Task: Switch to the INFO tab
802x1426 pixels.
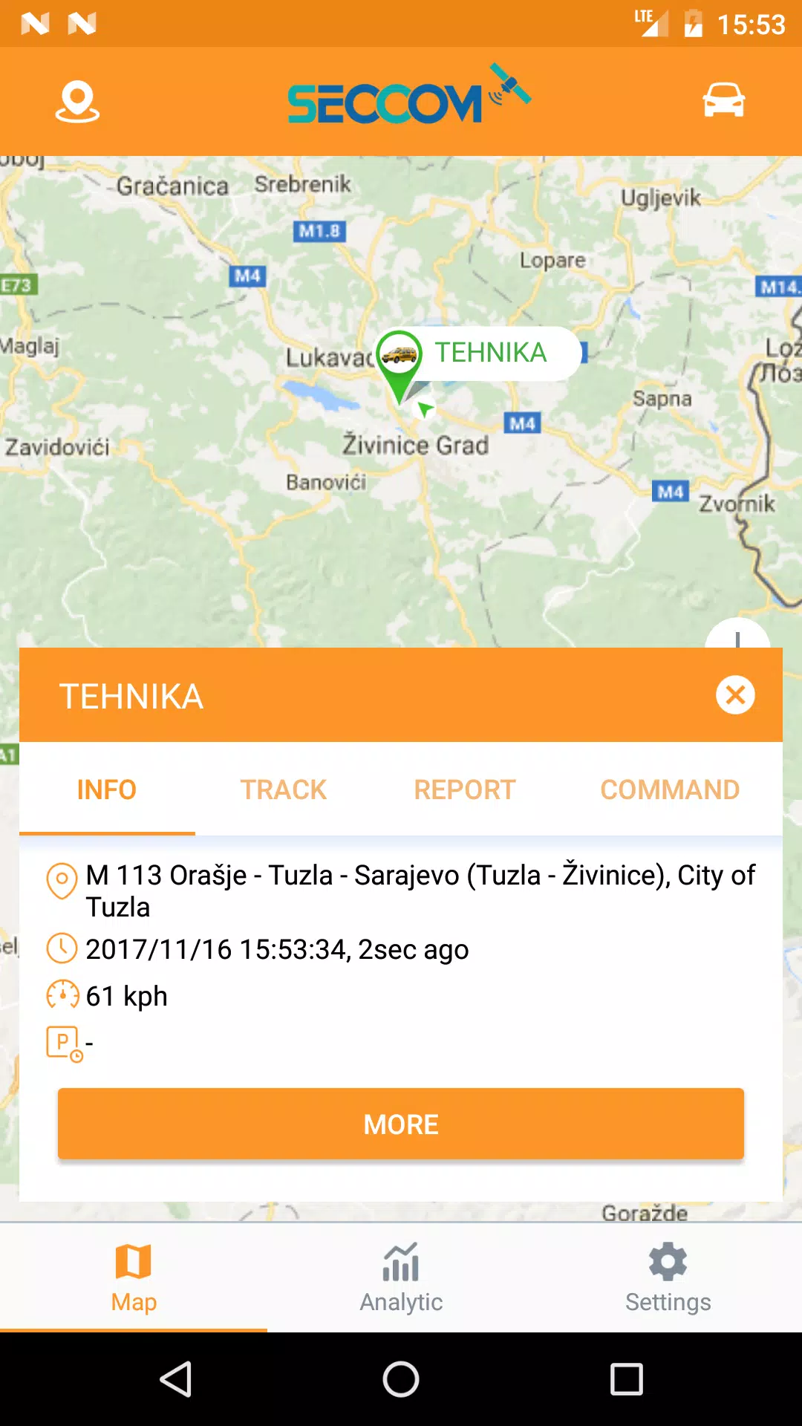Action: [107, 789]
